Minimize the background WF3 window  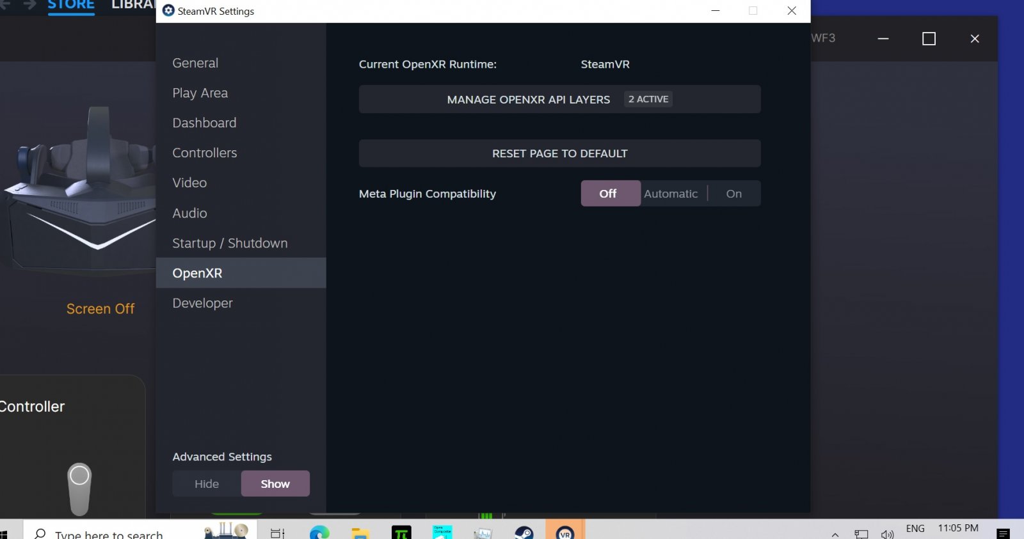coord(883,39)
